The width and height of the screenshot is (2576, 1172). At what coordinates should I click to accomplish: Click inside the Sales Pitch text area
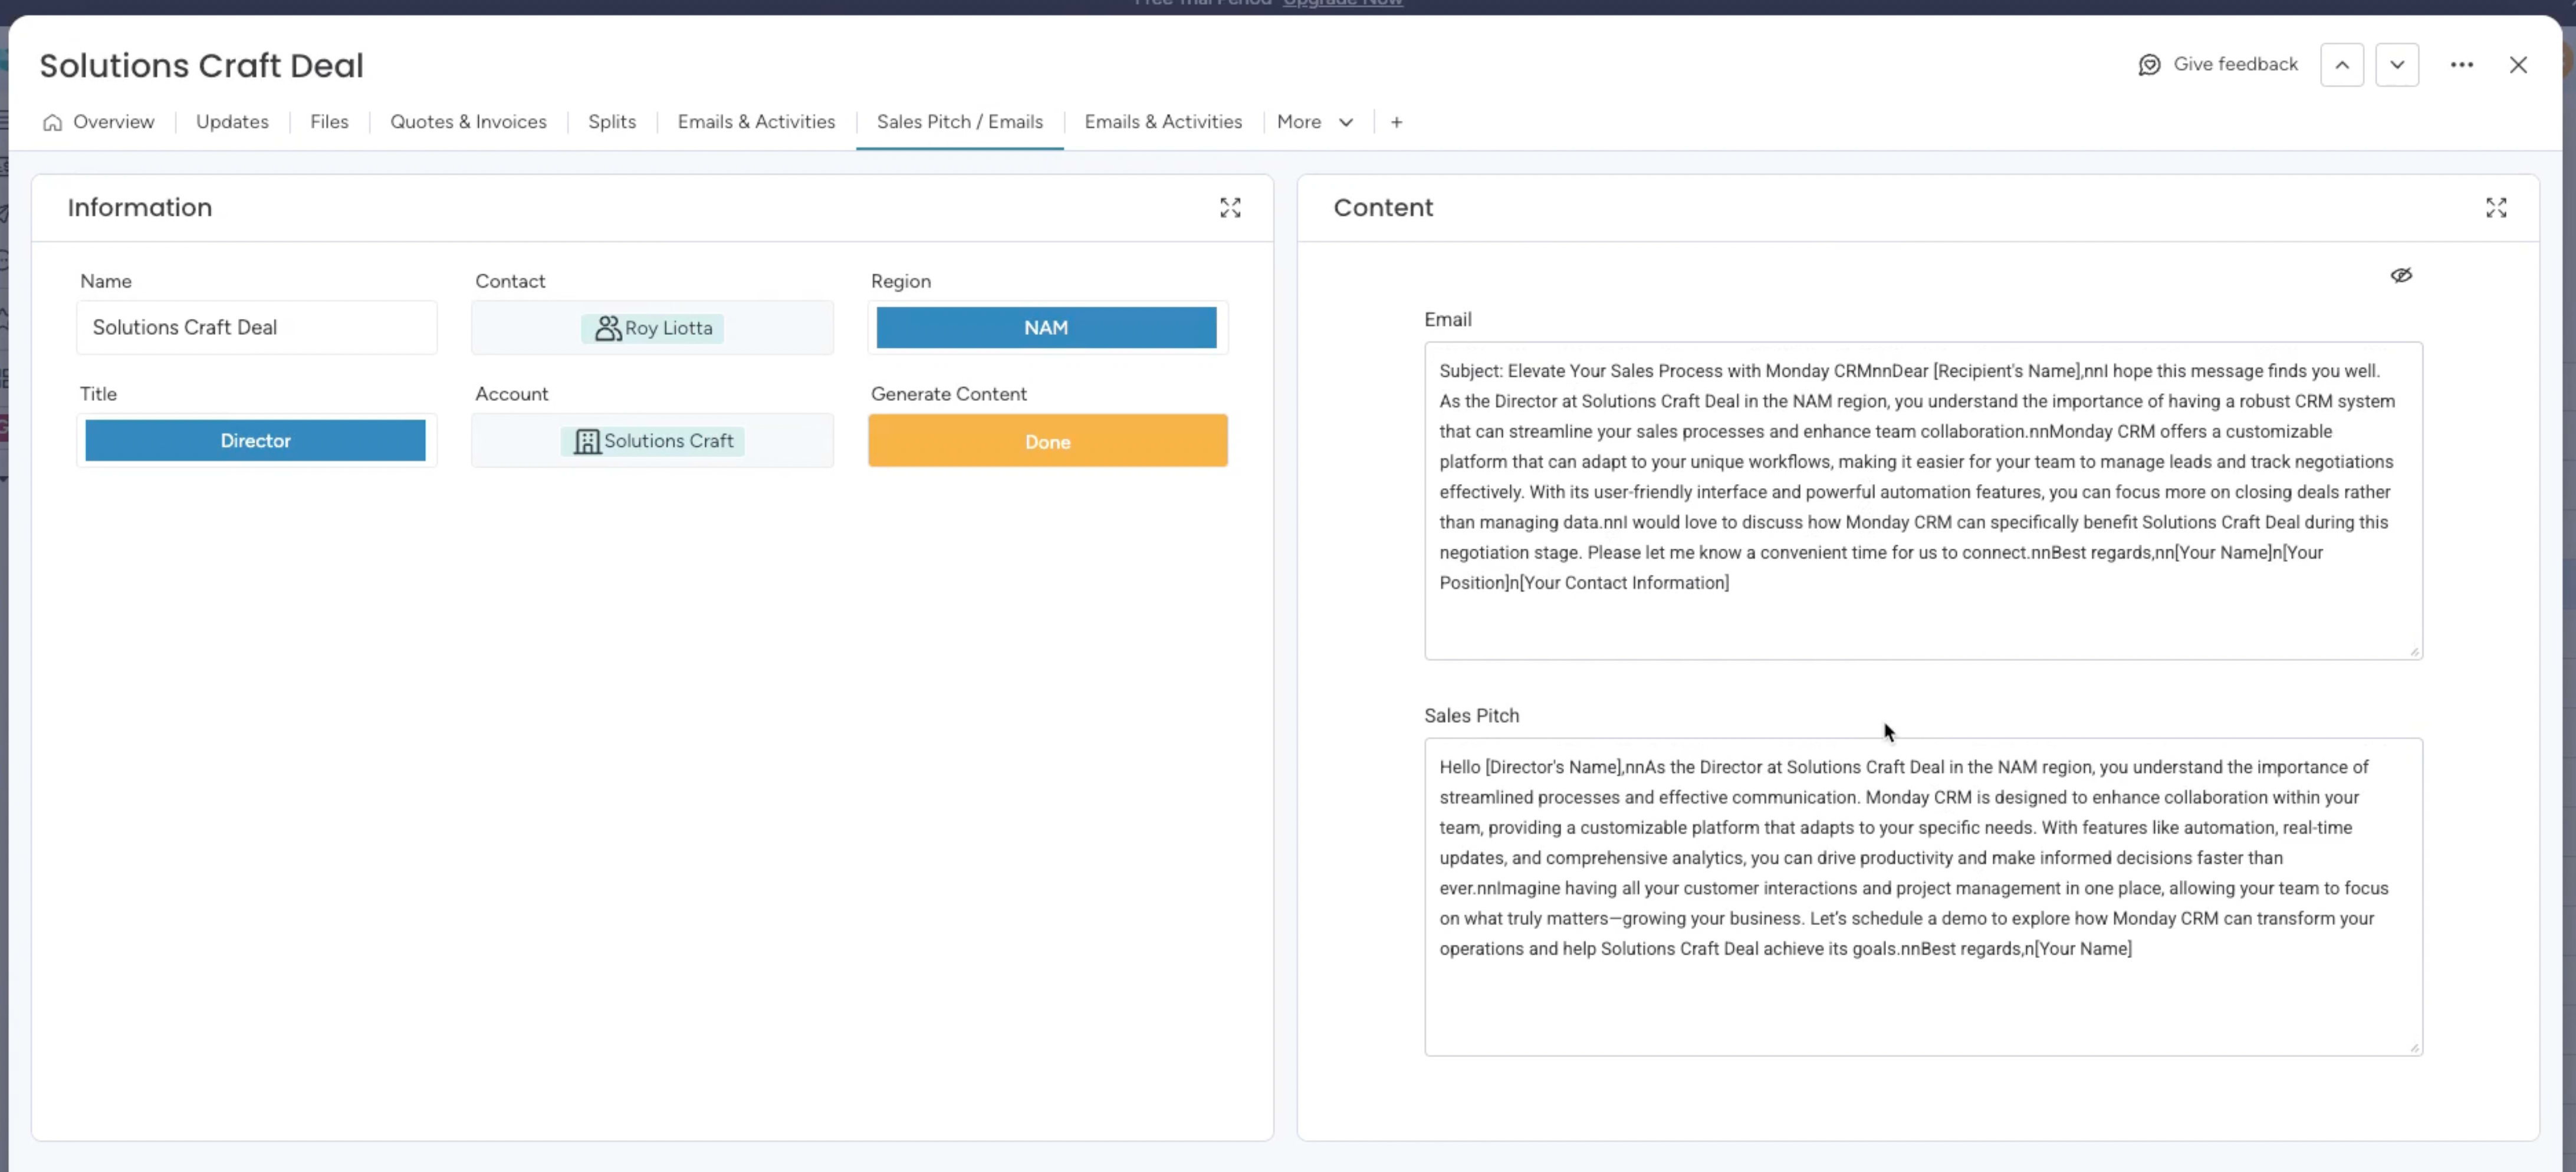click(1923, 897)
